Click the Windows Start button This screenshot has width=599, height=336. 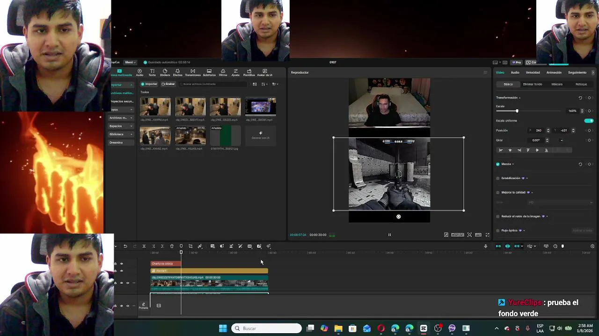(223, 329)
